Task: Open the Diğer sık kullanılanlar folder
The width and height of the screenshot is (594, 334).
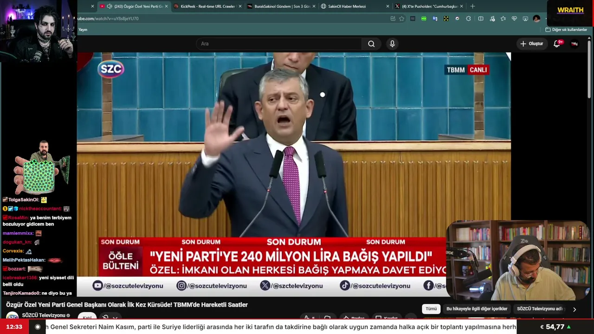Action: coord(566,30)
